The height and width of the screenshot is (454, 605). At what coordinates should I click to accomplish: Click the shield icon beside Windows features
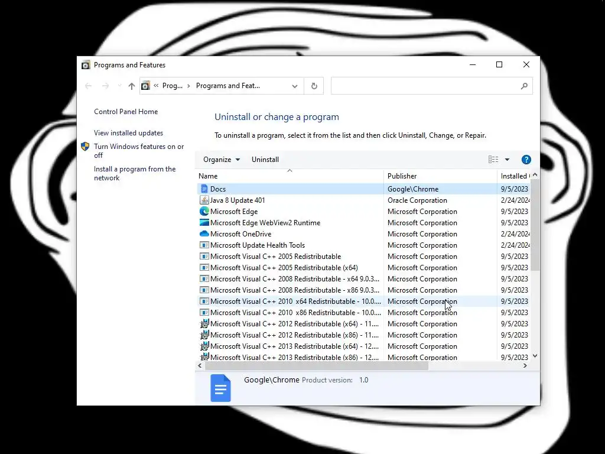tap(85, 147)
